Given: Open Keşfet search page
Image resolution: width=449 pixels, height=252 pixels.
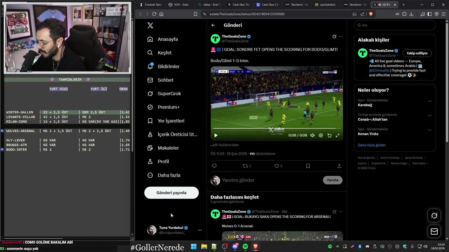Looking at the screenshot, I should [x=160, y=53].
